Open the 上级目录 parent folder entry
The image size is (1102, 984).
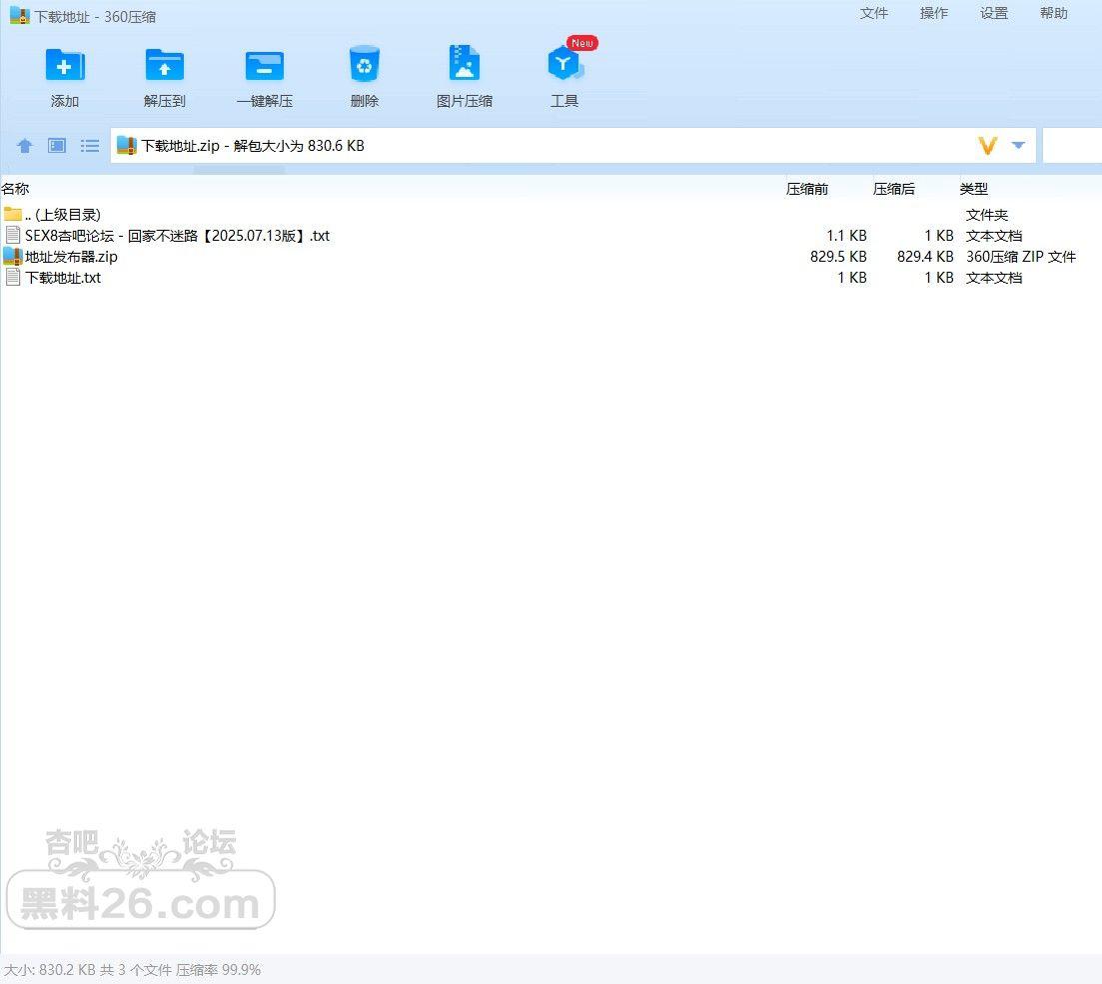60,214
